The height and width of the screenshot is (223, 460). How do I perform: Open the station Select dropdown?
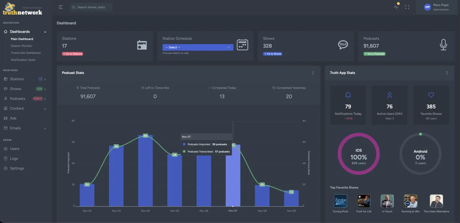coord(198,47)
